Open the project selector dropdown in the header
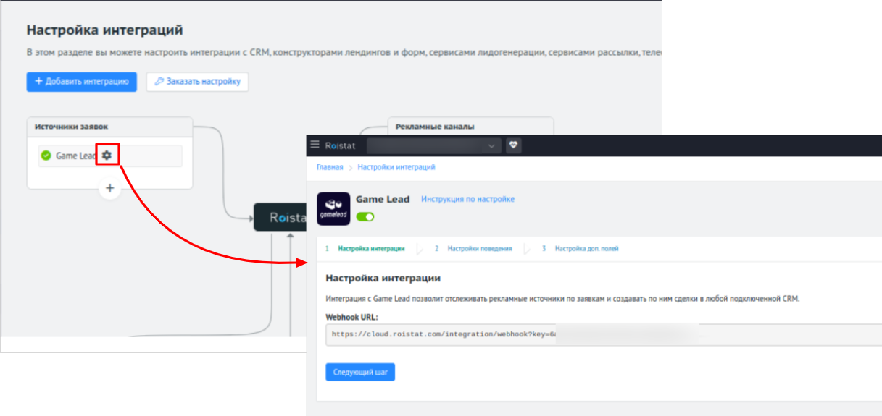882x416 pixels. pyautogui.click(x=433, y=146)
